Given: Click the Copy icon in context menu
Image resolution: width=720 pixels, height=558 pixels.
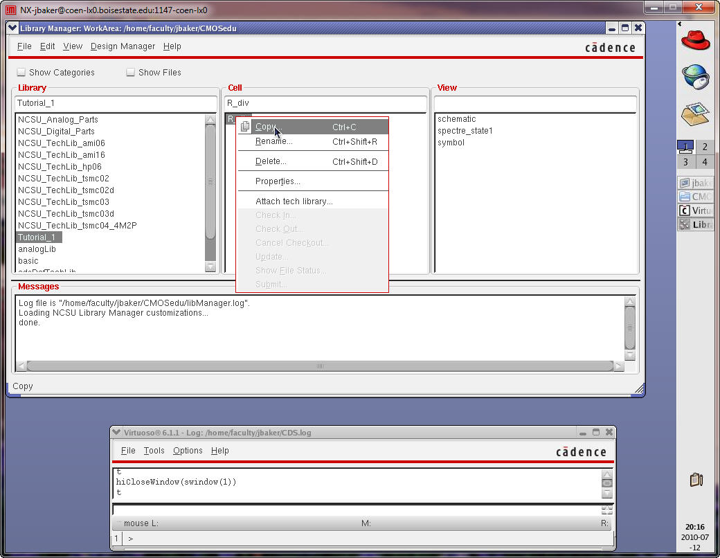Looking at the screenshot, I should (x=245, y=127).
